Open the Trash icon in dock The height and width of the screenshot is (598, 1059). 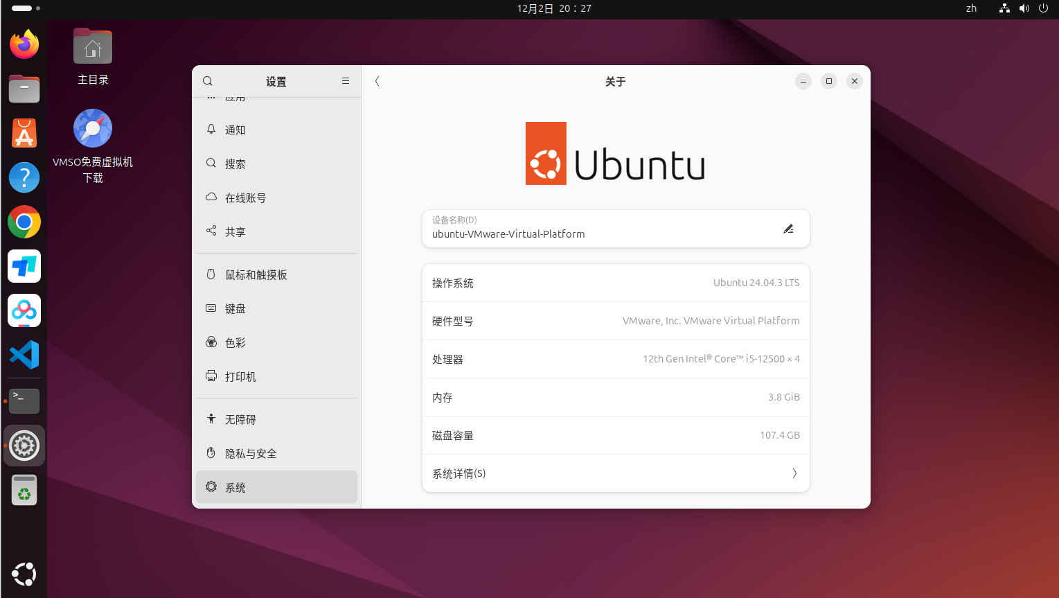tap(24, 491)
